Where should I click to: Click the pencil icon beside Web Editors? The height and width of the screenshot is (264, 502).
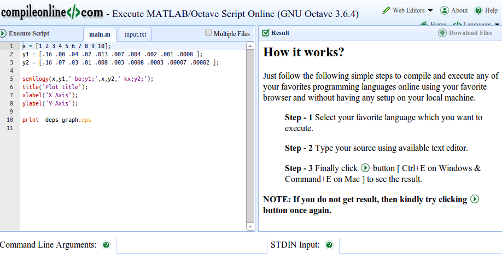click(386, 10)
